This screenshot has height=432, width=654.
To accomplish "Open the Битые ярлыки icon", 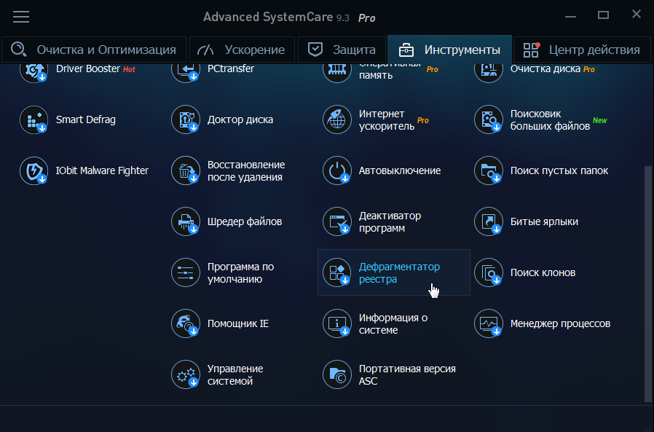I will (488, 221).
